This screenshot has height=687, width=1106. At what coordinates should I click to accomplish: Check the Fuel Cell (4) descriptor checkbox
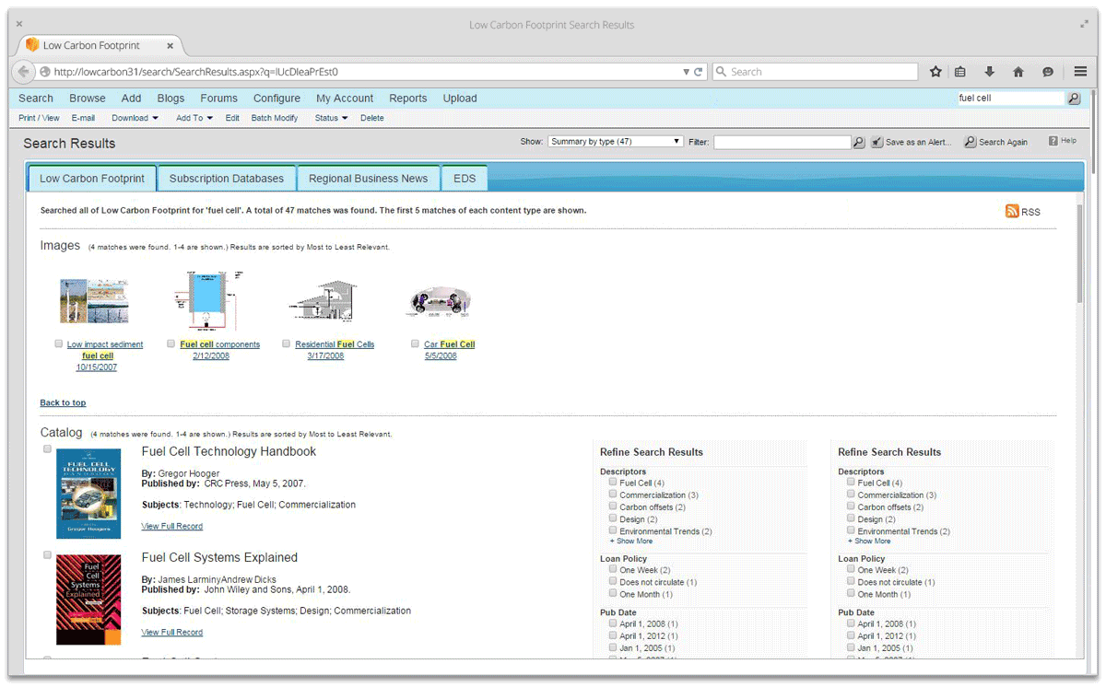(613, 483)
